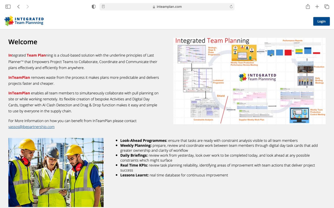Click the construction workers photo

tap(56, 173)
